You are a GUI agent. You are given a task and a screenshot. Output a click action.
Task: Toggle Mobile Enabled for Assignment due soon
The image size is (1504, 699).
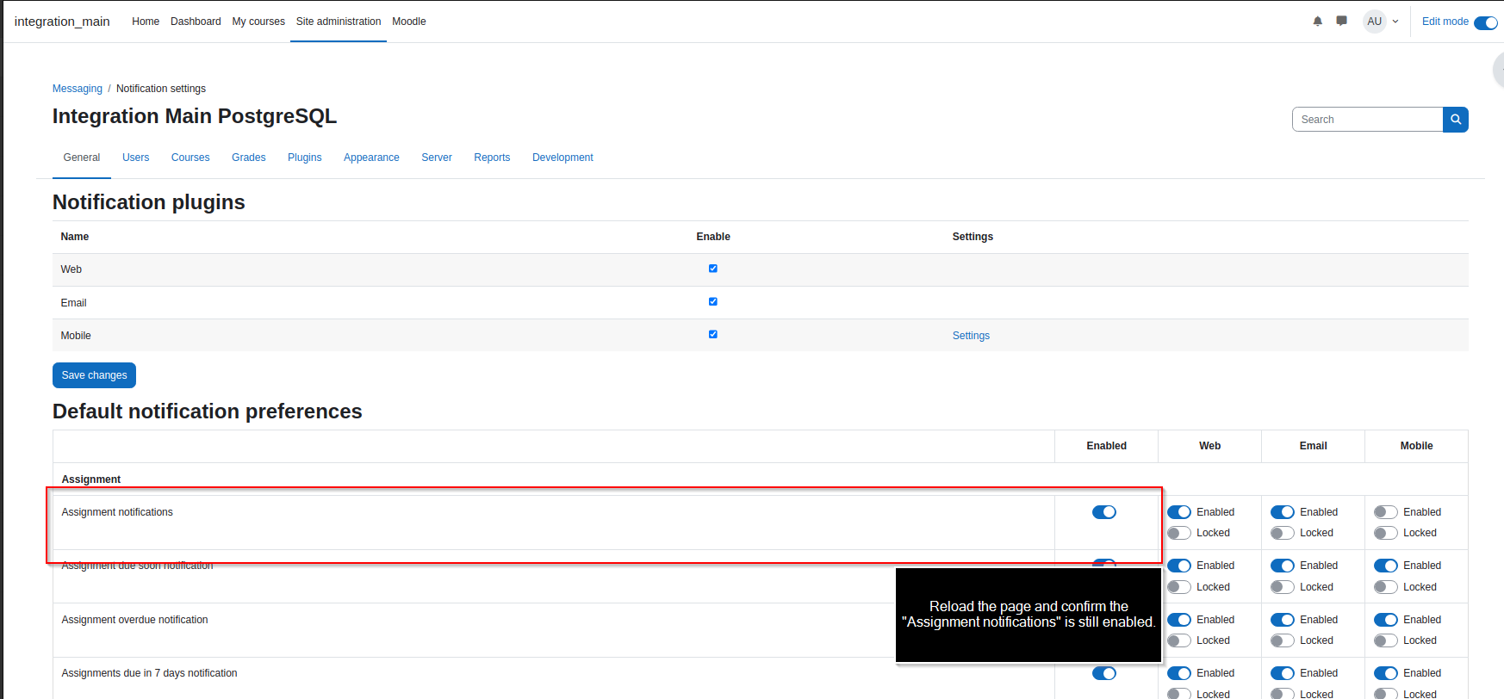[x=1385, y=566]
